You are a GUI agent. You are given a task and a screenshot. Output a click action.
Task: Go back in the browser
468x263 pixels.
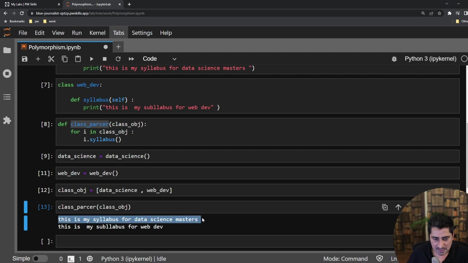click(5, 13)
